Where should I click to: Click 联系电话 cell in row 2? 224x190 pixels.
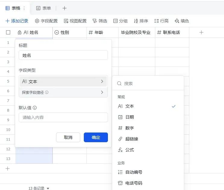point(172,52)
